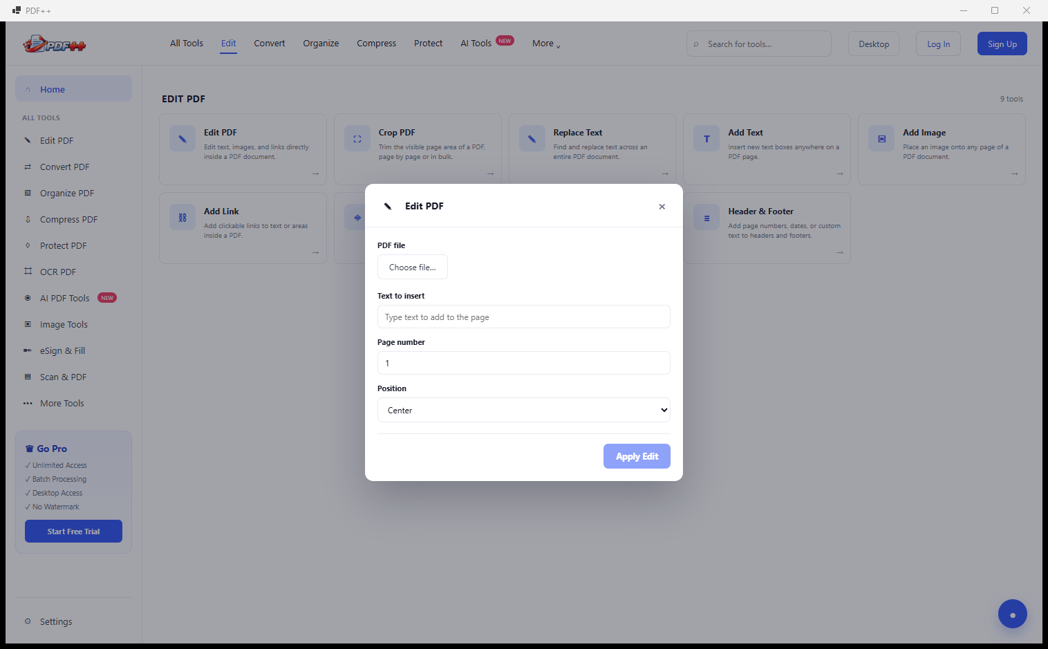Open the Header & Footer card icon
The width and height of the screenshot is (1048, 649).
pyautogui.click(x=707, y=218)
